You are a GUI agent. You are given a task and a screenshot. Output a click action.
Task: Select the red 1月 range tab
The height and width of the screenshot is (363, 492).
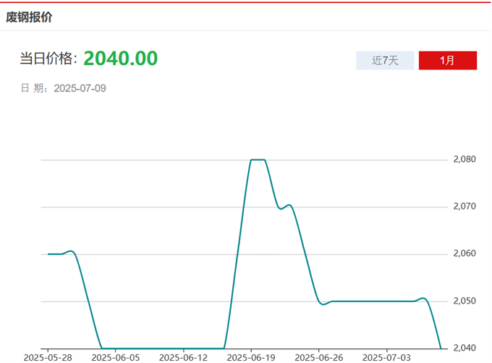tap(447, 60)
